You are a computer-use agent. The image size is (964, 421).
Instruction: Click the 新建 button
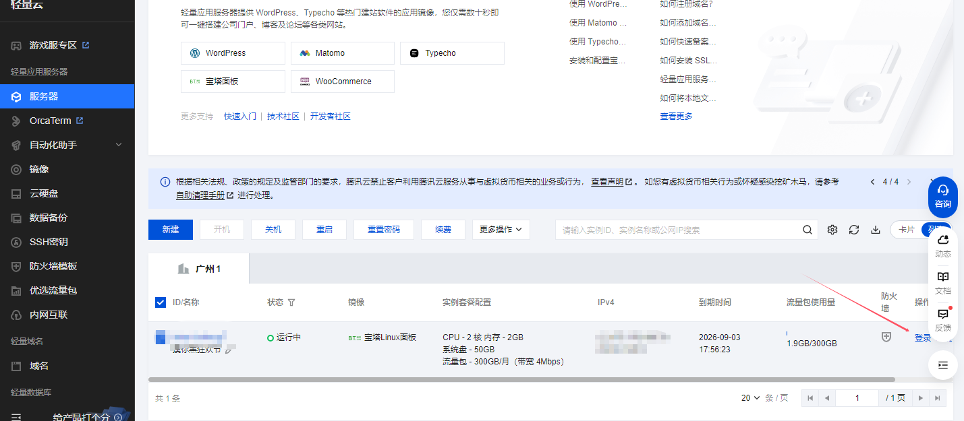[x=171, y=230]
